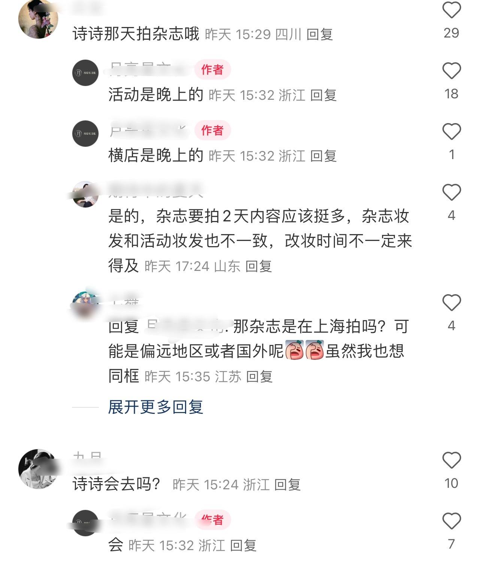
Task: Like the Jiangsu comment about Shanghai shoot
Action: click(x=451, y=302)
